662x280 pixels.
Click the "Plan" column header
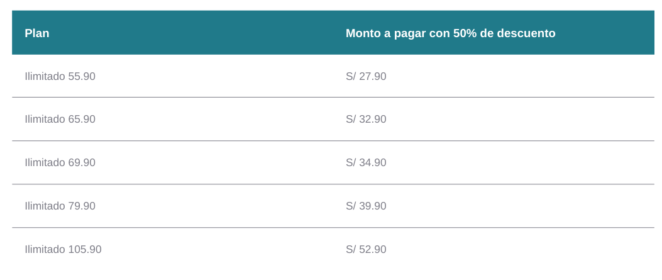tap(37, 33)
